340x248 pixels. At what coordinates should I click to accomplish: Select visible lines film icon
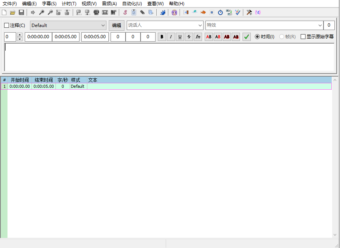coord(96,12)
